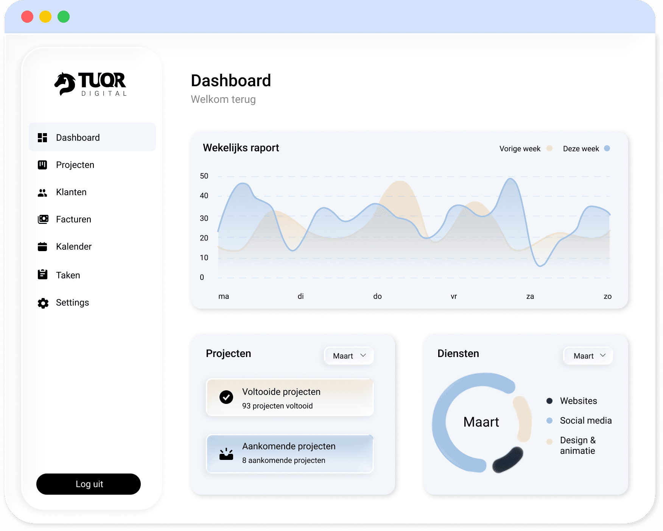Select the Dashboard grid icon in sidebar
The width and height of the screenshot is (663, 531).
[43, 137]
